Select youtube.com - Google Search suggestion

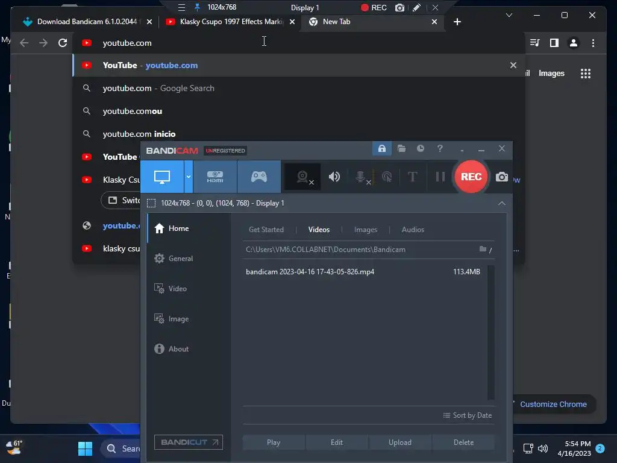[299, 88]
